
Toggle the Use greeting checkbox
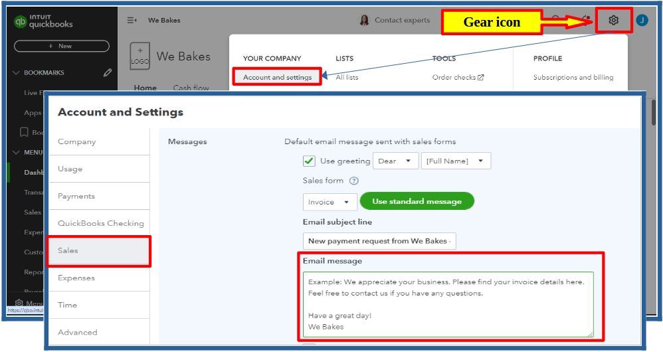(309, 161)
